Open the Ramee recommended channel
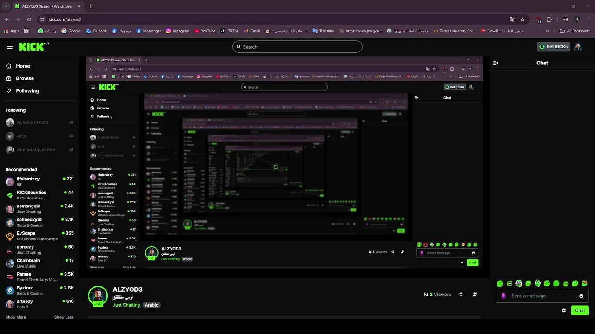This screenshot has width=595, height=334. tap(40, 277)
